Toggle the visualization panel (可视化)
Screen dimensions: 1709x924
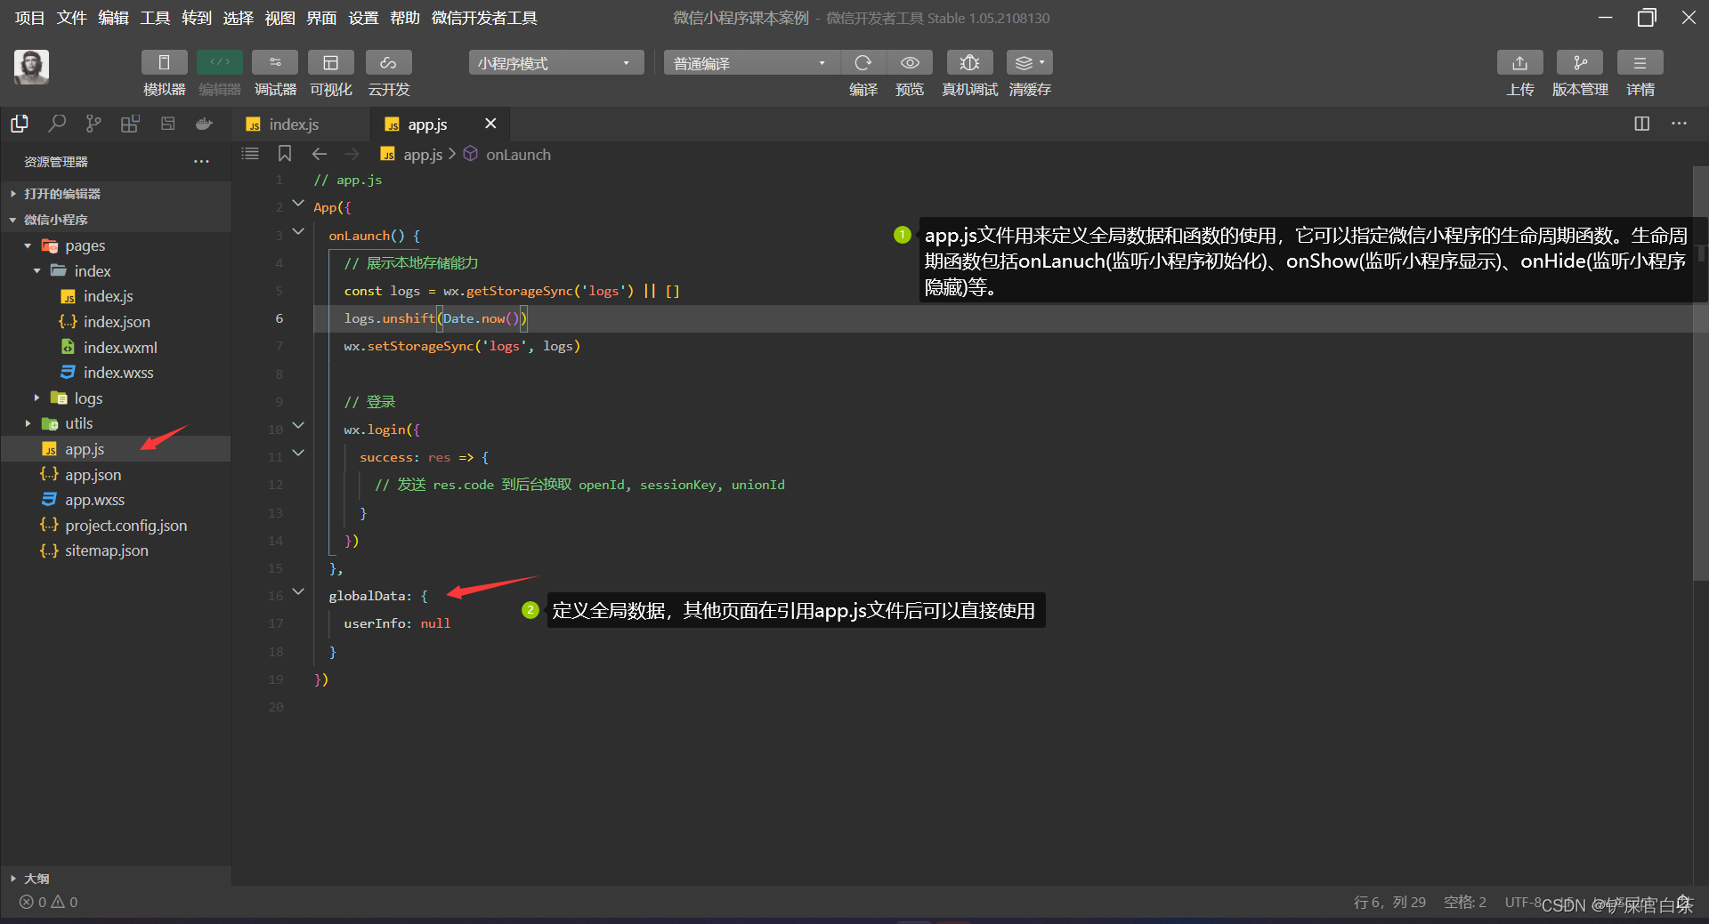click(330, 62)
